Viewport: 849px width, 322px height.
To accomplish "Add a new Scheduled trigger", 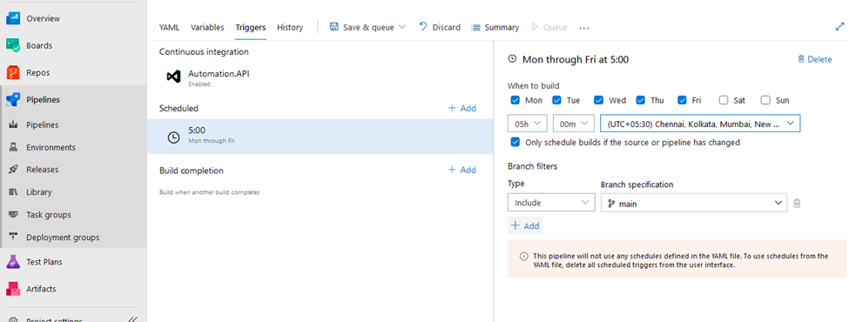I will (462, 108).
